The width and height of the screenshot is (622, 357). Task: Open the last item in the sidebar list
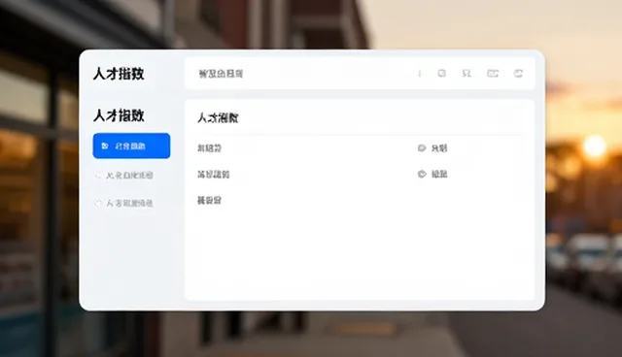pos(124,203)
